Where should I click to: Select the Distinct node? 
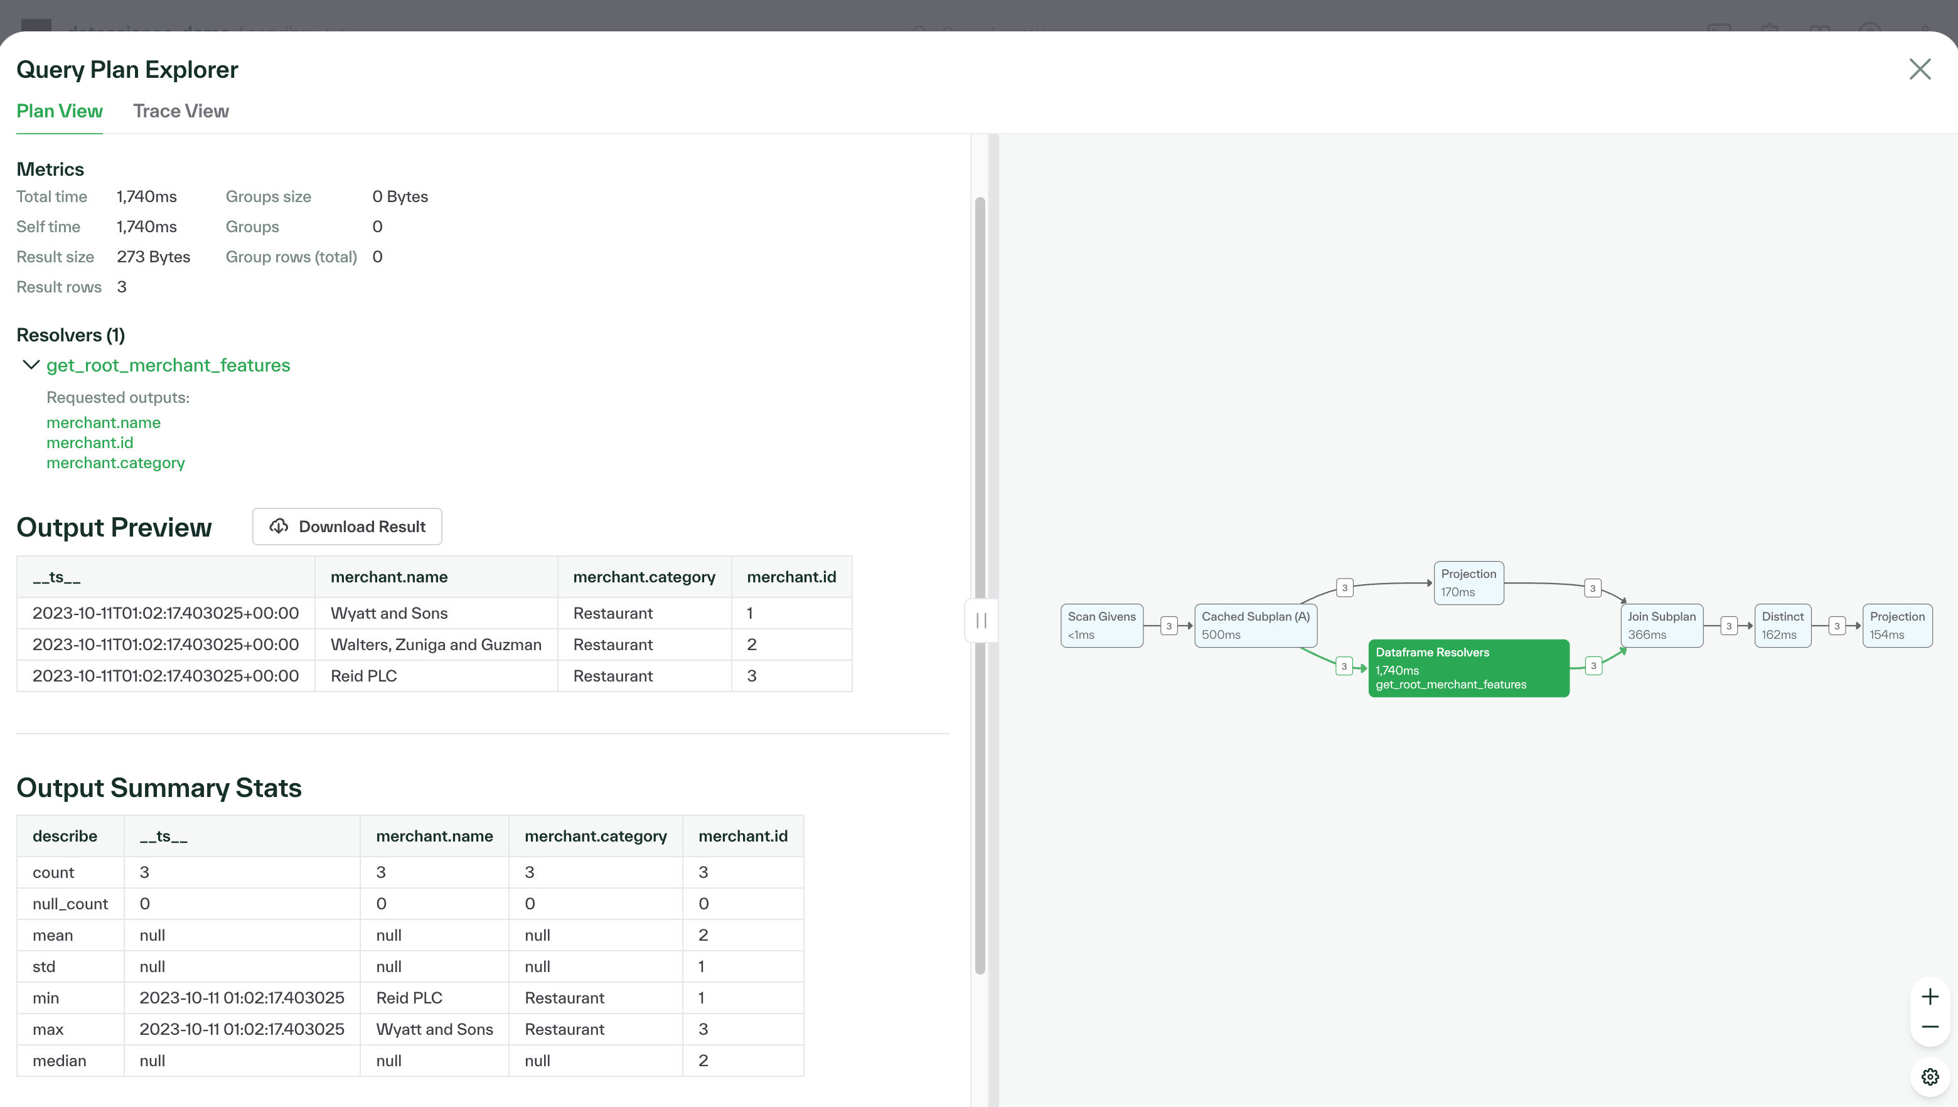pos(1782,626)
